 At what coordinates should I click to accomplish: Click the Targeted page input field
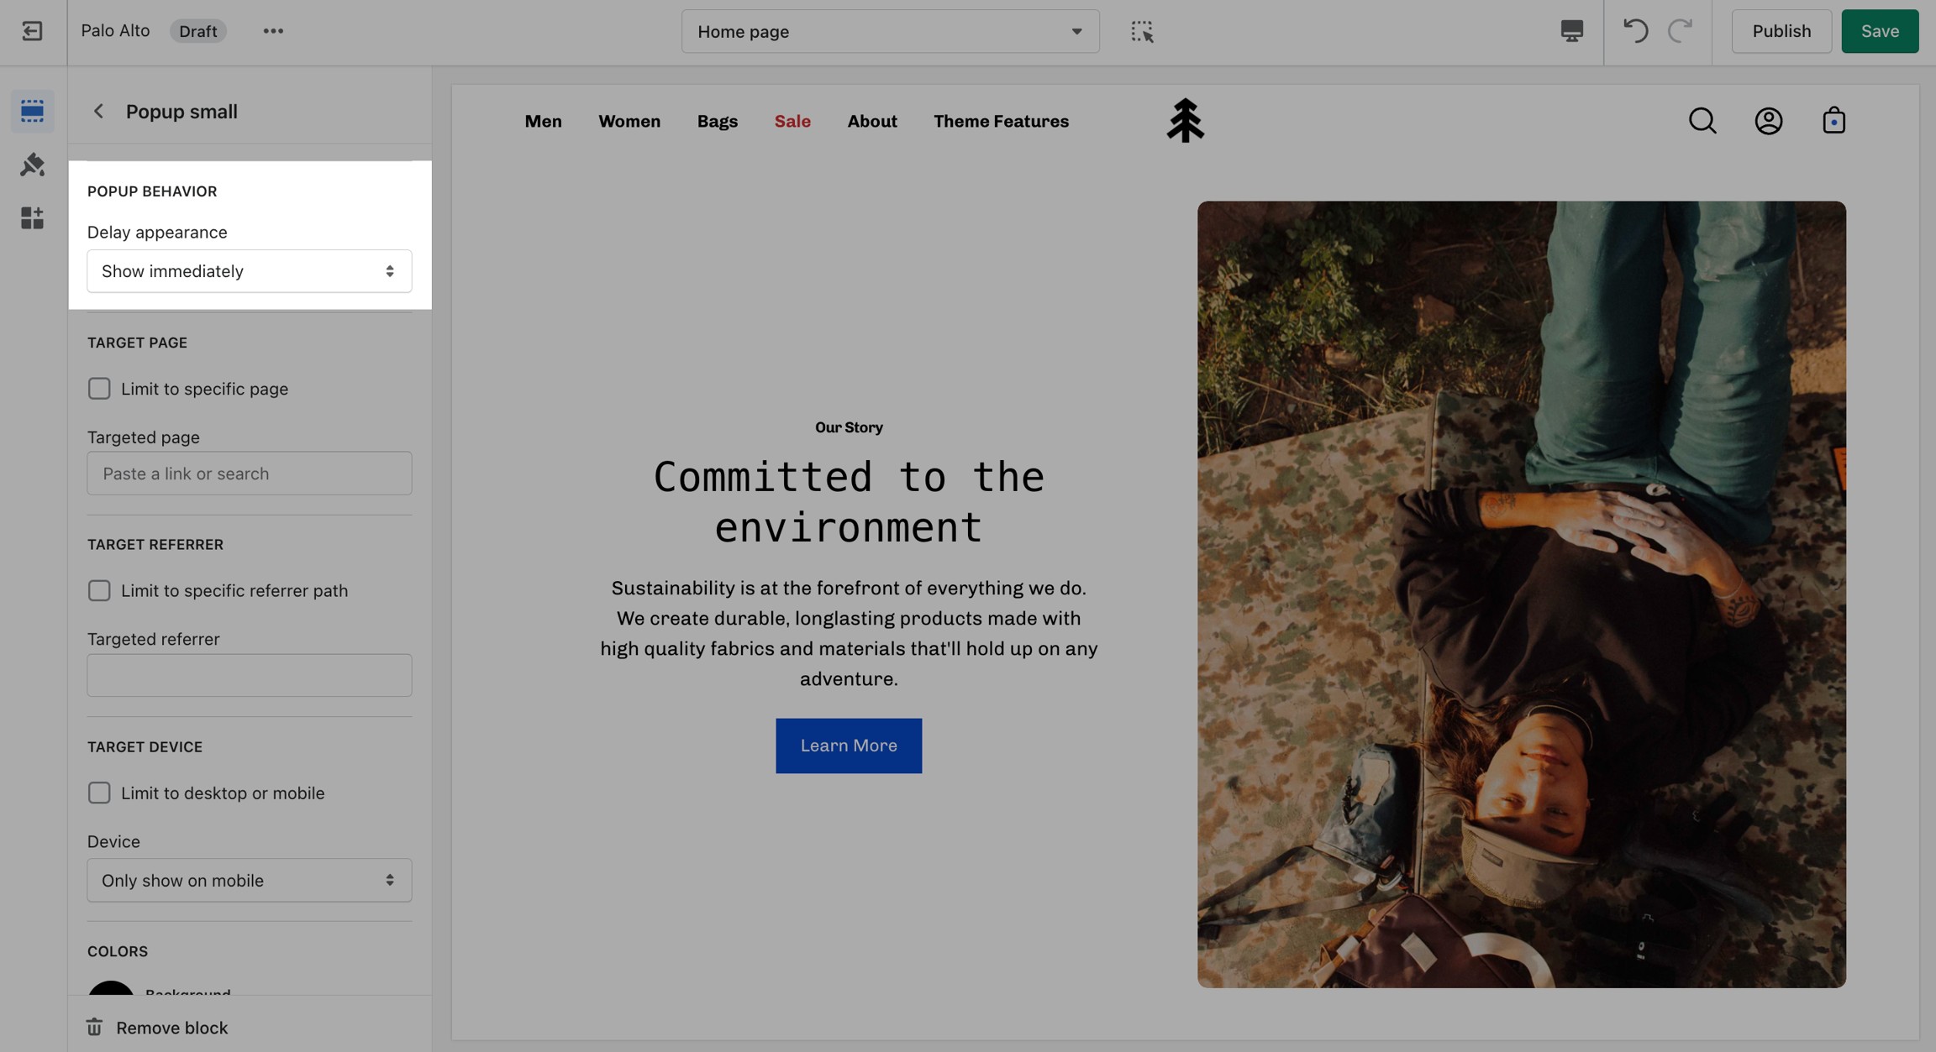[x=249, y=474]
